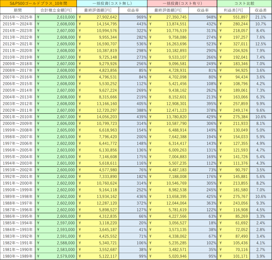The height and width of the screenshot is (260, 272).
Task: Click the 2008年～2017年 period cell
Action: pyautogui.click(x=18, y=70)
